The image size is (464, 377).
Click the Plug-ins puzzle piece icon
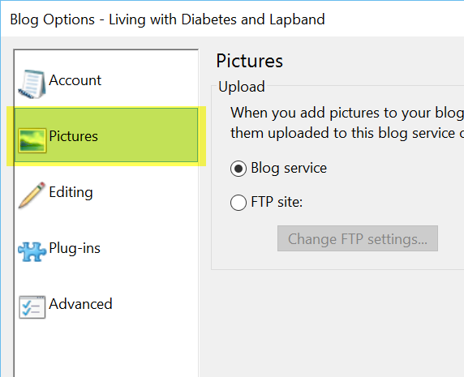(32, 251)
